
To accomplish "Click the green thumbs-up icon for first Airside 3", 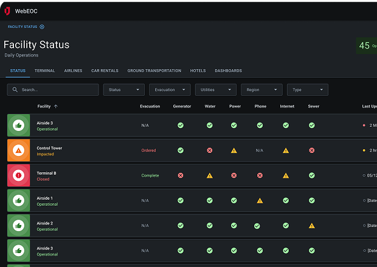I will 18,126.
